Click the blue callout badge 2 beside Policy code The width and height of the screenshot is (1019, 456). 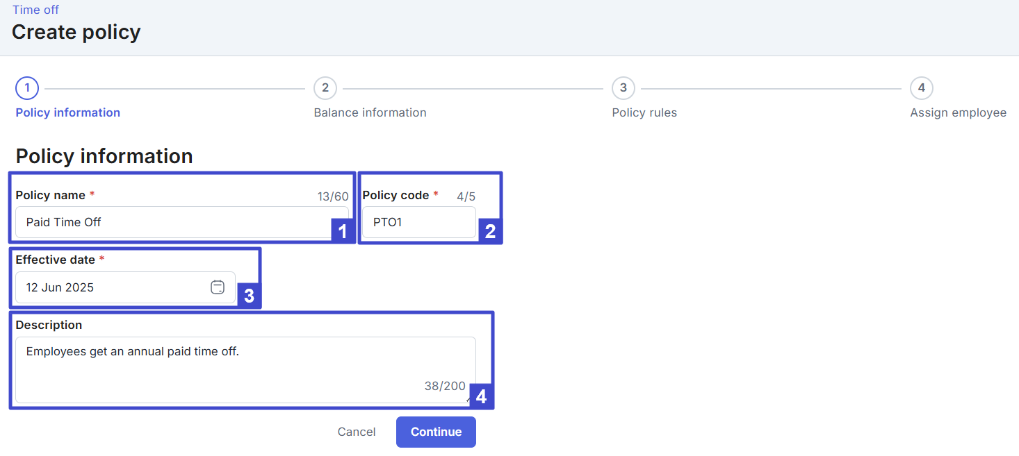pos(490,232)
